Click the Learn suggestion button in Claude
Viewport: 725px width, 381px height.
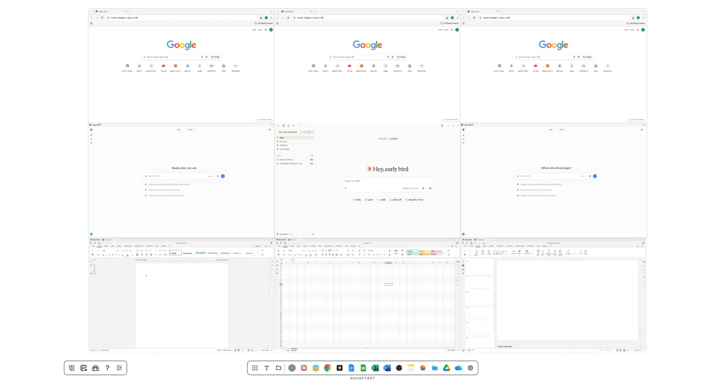pos(369,200)
